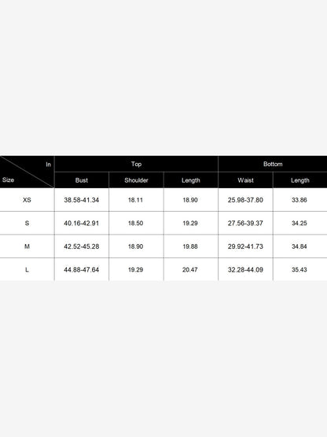Click the L top length value 20.47
This screenshot has height=437, width=327.
click(190, 269)
